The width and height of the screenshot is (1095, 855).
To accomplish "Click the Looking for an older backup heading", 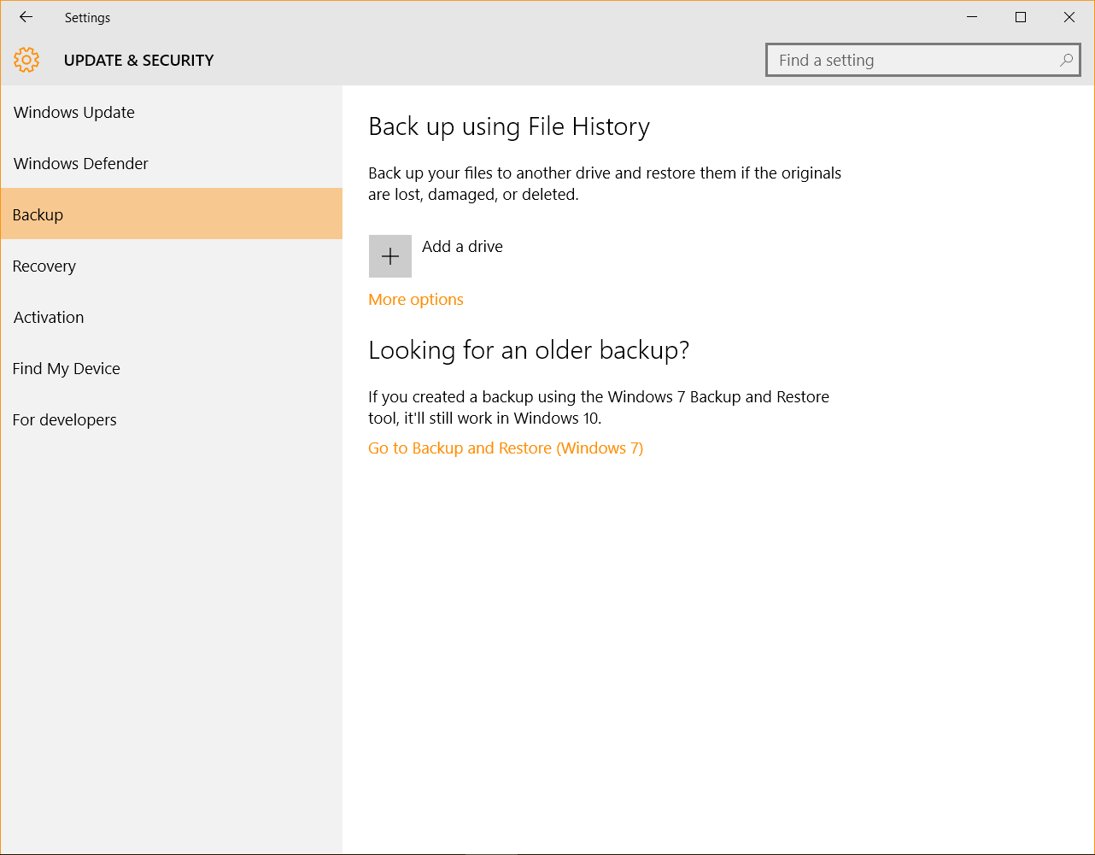I will [x=529, y=350].
